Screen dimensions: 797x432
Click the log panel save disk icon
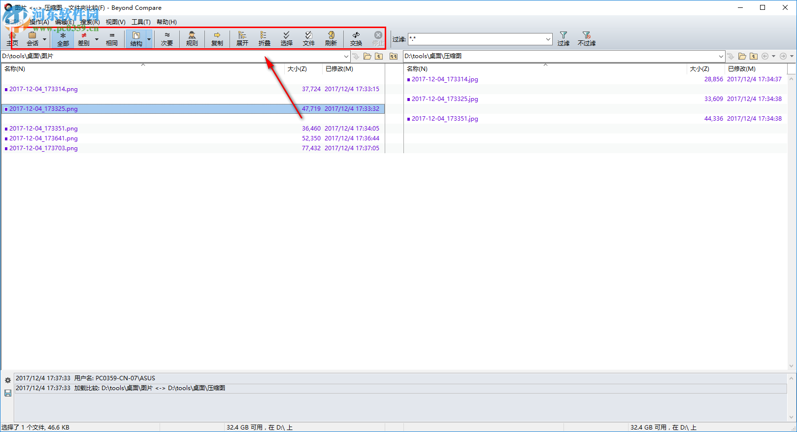click(8, 393)
